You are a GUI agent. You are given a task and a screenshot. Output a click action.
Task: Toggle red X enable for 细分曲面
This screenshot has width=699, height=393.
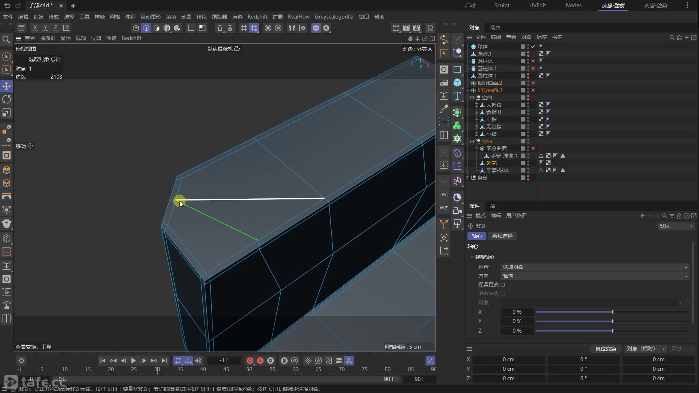pyautogui.click(x=533, y=148)
